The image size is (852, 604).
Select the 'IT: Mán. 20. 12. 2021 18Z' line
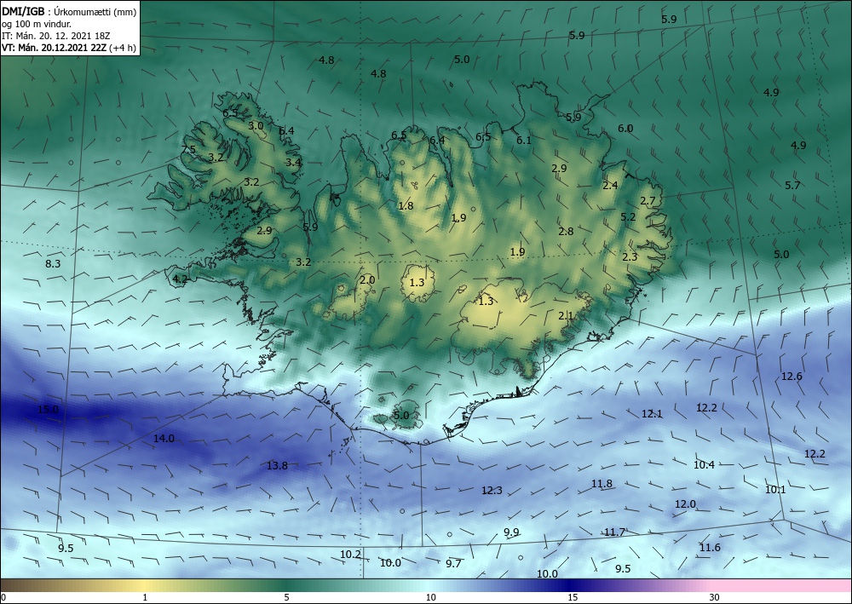point(56,36)
